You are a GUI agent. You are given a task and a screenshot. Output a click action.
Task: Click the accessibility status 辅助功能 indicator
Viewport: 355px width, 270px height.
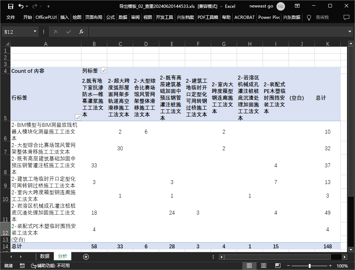click(50, 266)
